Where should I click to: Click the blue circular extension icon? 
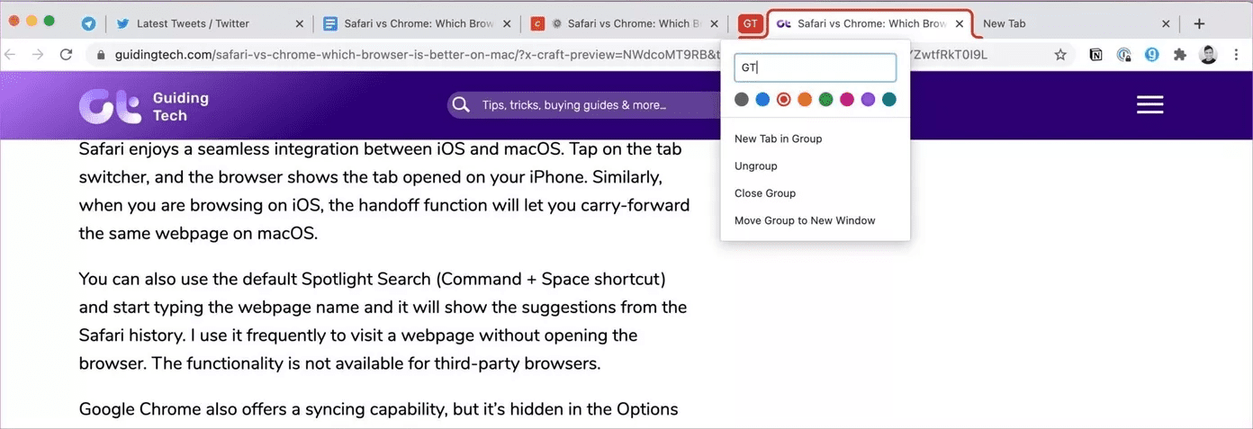pos(1151,55)
